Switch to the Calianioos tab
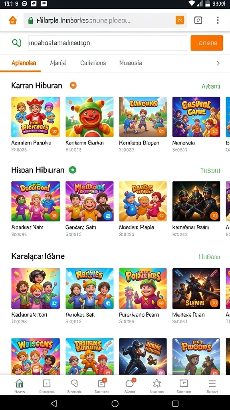Image resolution: width=230 pixels, height=410 pixels. pos(93,63)
